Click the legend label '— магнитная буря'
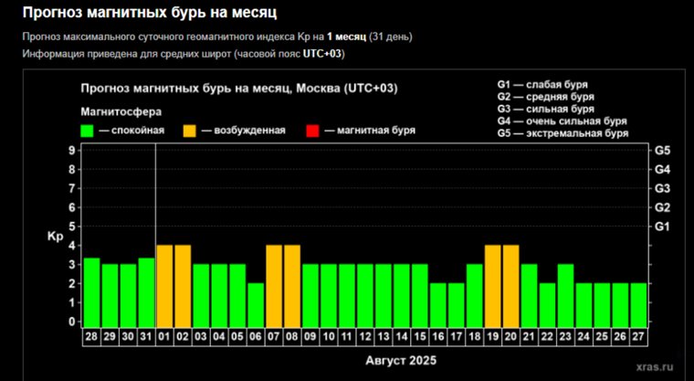Screen dimensions: 694x381 click(370, 131)
